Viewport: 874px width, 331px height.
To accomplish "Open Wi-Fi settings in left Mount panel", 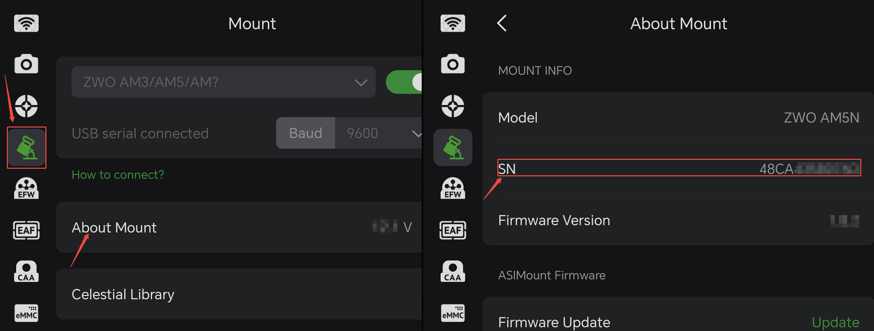I will 26,23.
